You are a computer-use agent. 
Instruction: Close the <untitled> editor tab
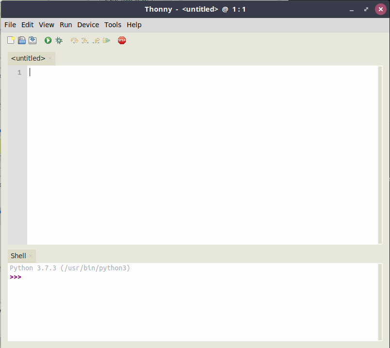click(x=50, y=58)
